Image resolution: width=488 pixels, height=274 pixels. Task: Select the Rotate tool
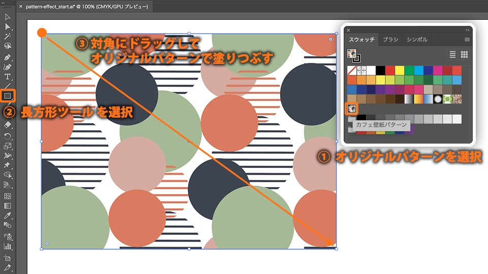click(8, 136)
